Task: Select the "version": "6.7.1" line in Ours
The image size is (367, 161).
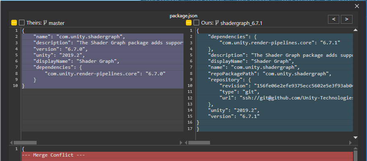Action: pos(274,116)
